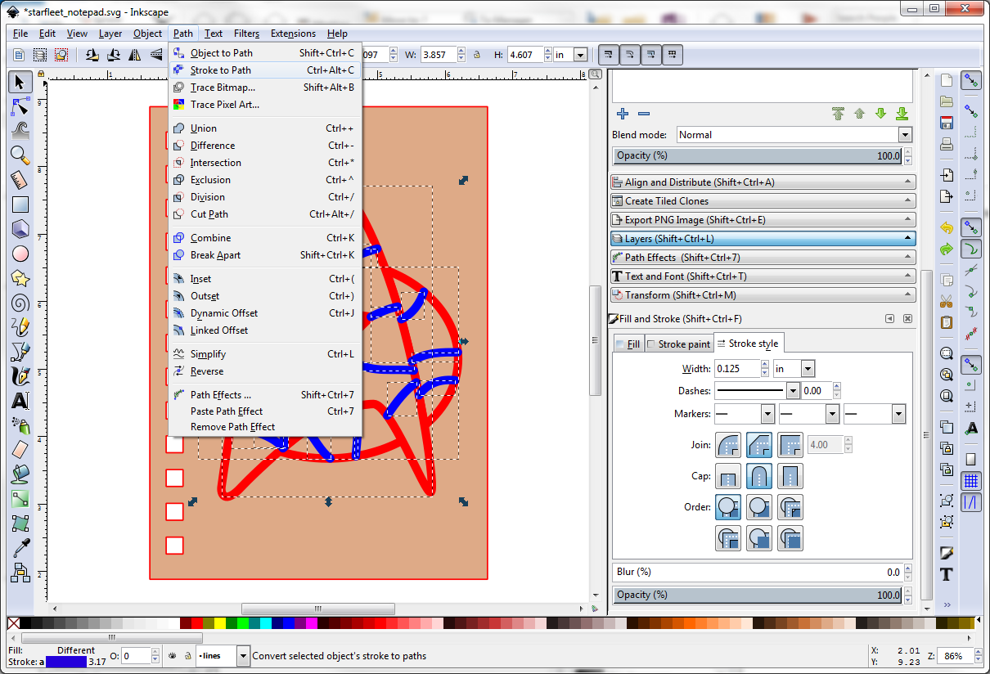Image resolution: width=990 pixels, height=674 pixels.
Task: Select the Text tool in toolbox
Action: 20,401
